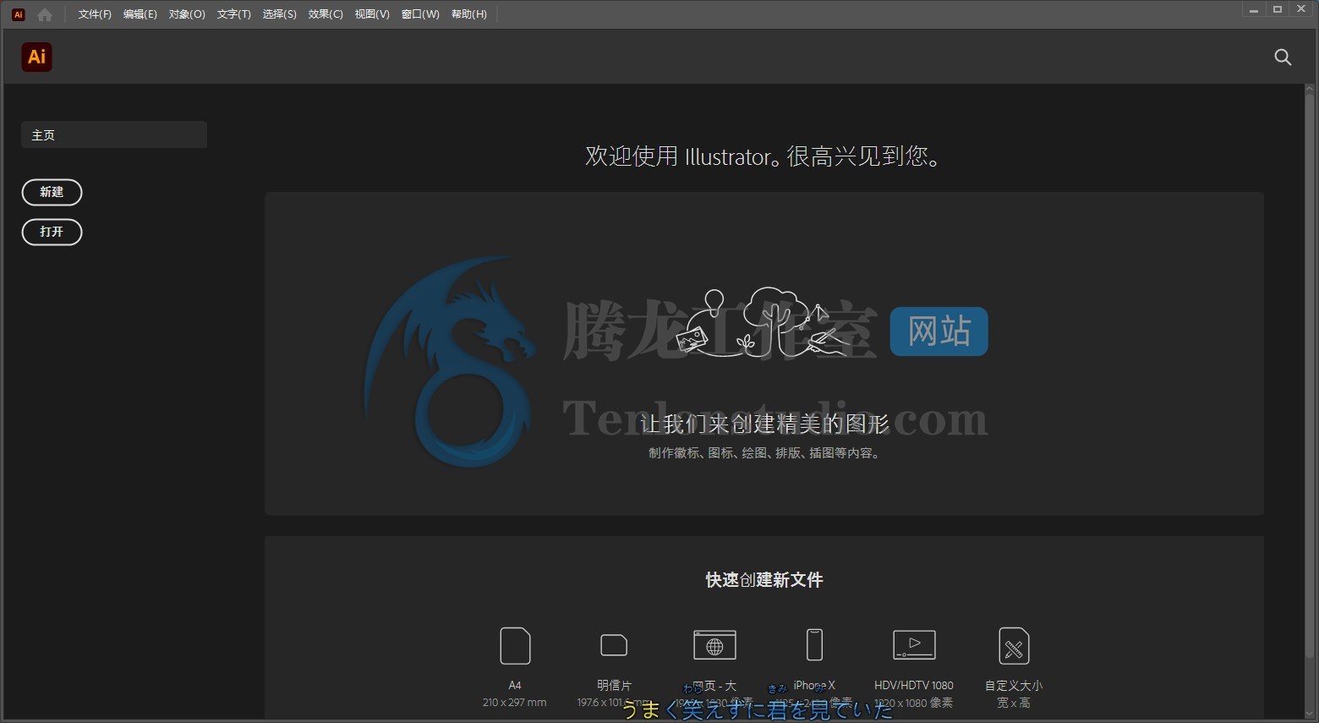Open the search magnifier icon

tap(1283, 57)
